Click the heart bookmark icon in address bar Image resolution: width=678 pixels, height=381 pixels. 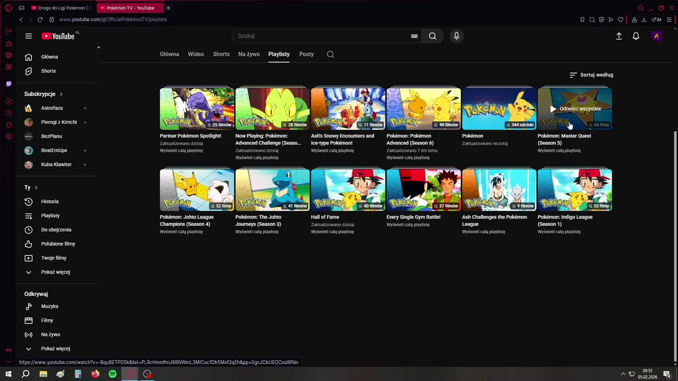[x=620, y=20]
